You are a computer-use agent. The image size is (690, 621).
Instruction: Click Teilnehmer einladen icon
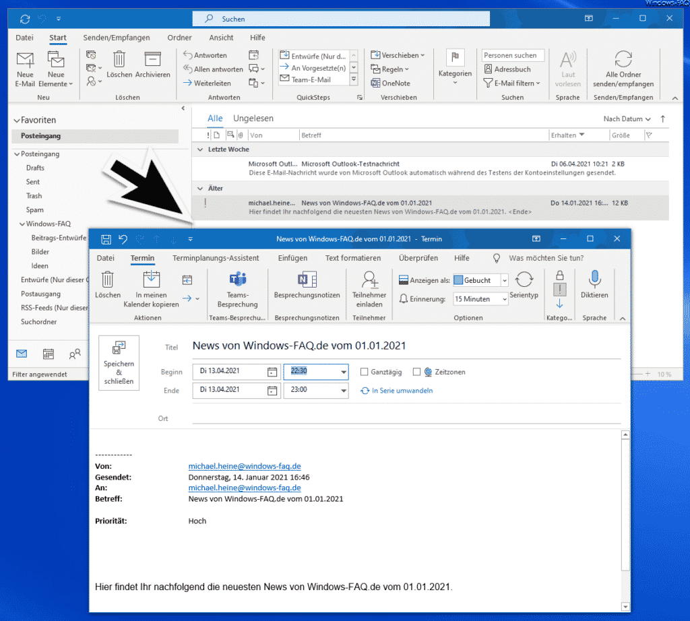(369, 289)
